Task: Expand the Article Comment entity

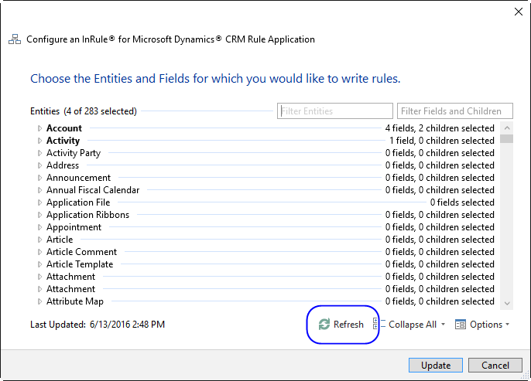Action: click(x=39, y=252)
